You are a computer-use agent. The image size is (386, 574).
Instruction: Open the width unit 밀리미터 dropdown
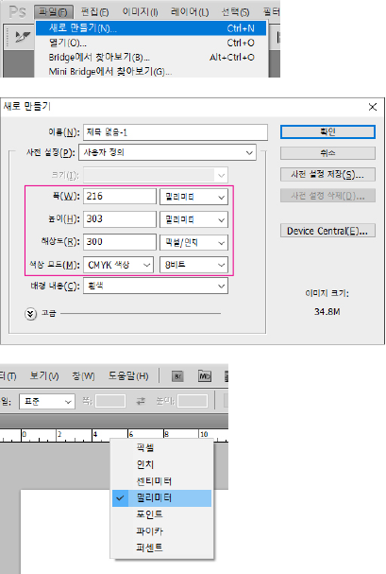[193, 197]
